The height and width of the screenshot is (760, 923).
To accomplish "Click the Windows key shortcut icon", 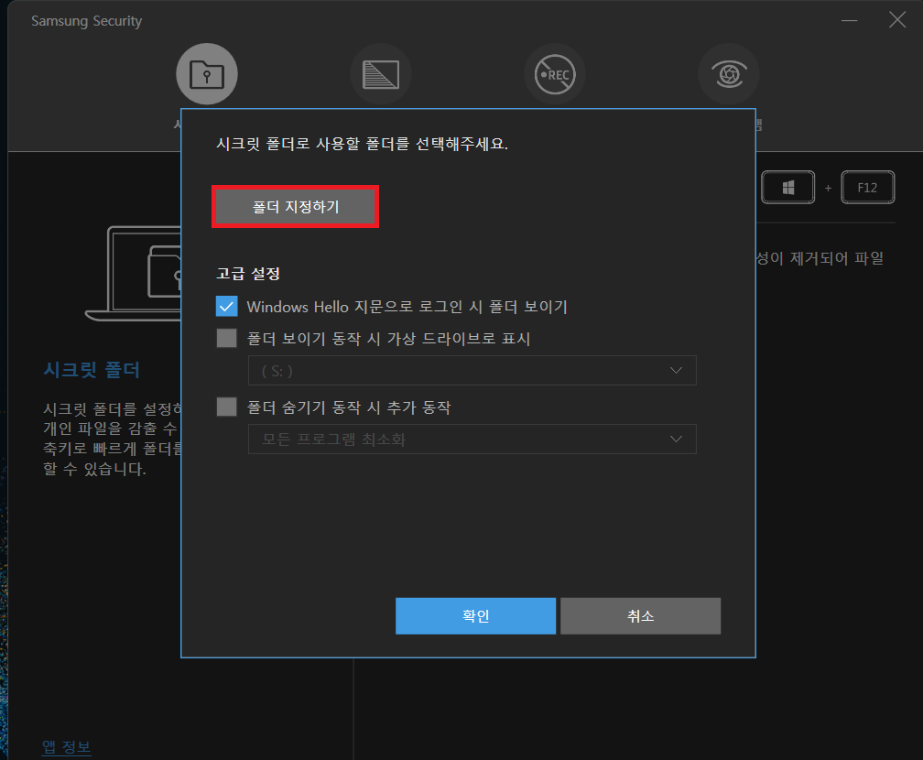I will [x=788, y=188].
